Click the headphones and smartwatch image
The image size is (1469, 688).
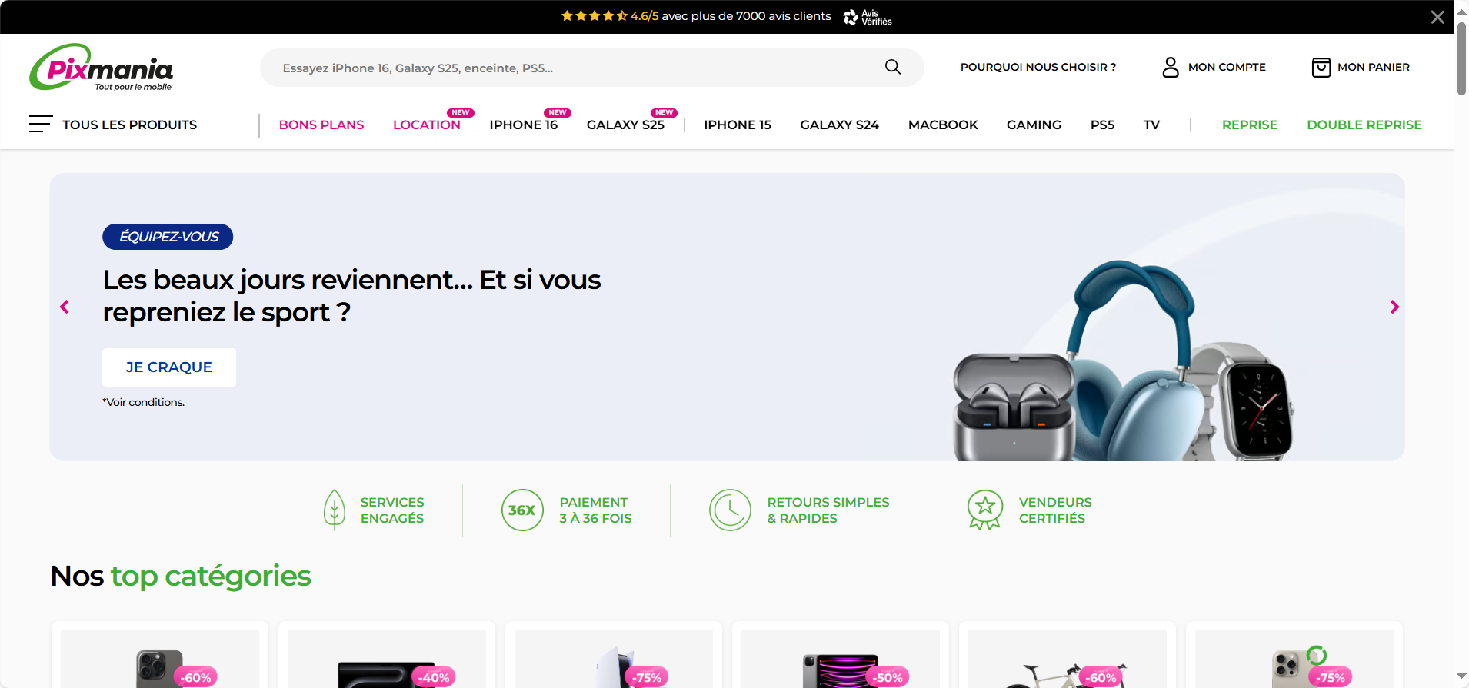click(1123, 361)
